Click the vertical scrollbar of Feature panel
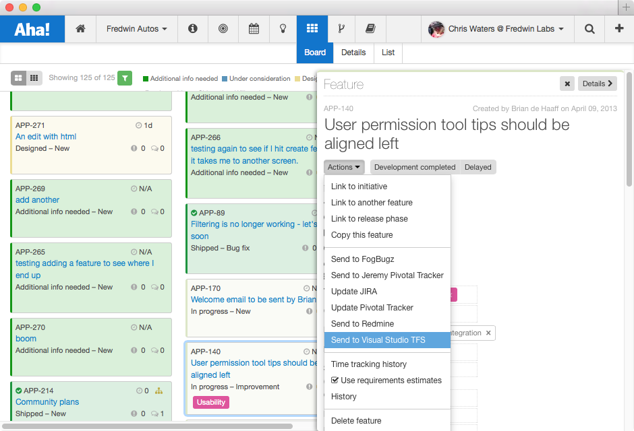Image resolution: width=634 pixels, height=431 pixels. pyautogui.click(x=629, y=129)
